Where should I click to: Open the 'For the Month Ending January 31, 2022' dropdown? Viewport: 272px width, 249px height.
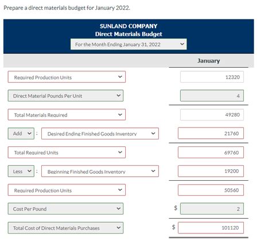click(129, 44)
